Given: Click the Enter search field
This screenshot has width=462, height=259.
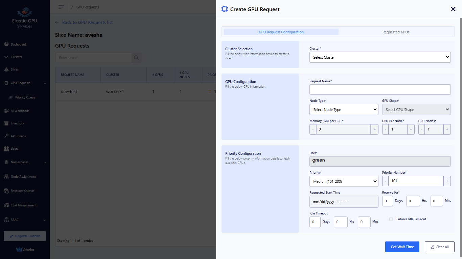Looking at the screenshot, I should pos(93,58).
